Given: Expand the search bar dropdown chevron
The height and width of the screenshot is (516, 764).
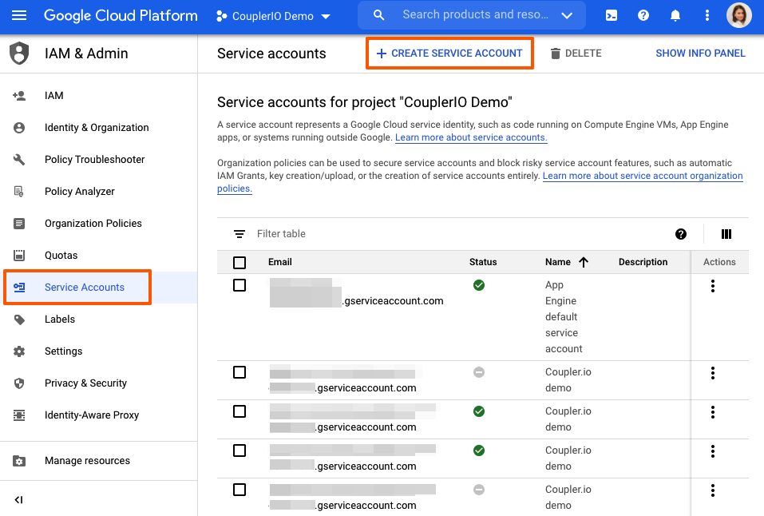Looking at the screenshot, I should 568,14.
